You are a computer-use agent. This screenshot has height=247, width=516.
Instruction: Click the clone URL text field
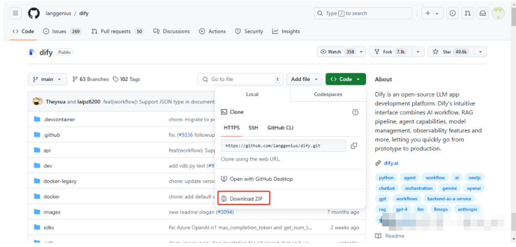(x=284, y=145)
